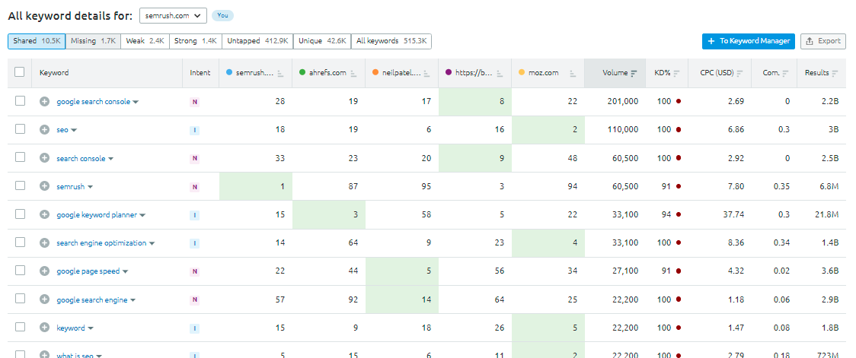This screenshot has width=856, height=358.
Task: Switch to the All keywords 515.3K tab
Action: [x=391, y=41]
